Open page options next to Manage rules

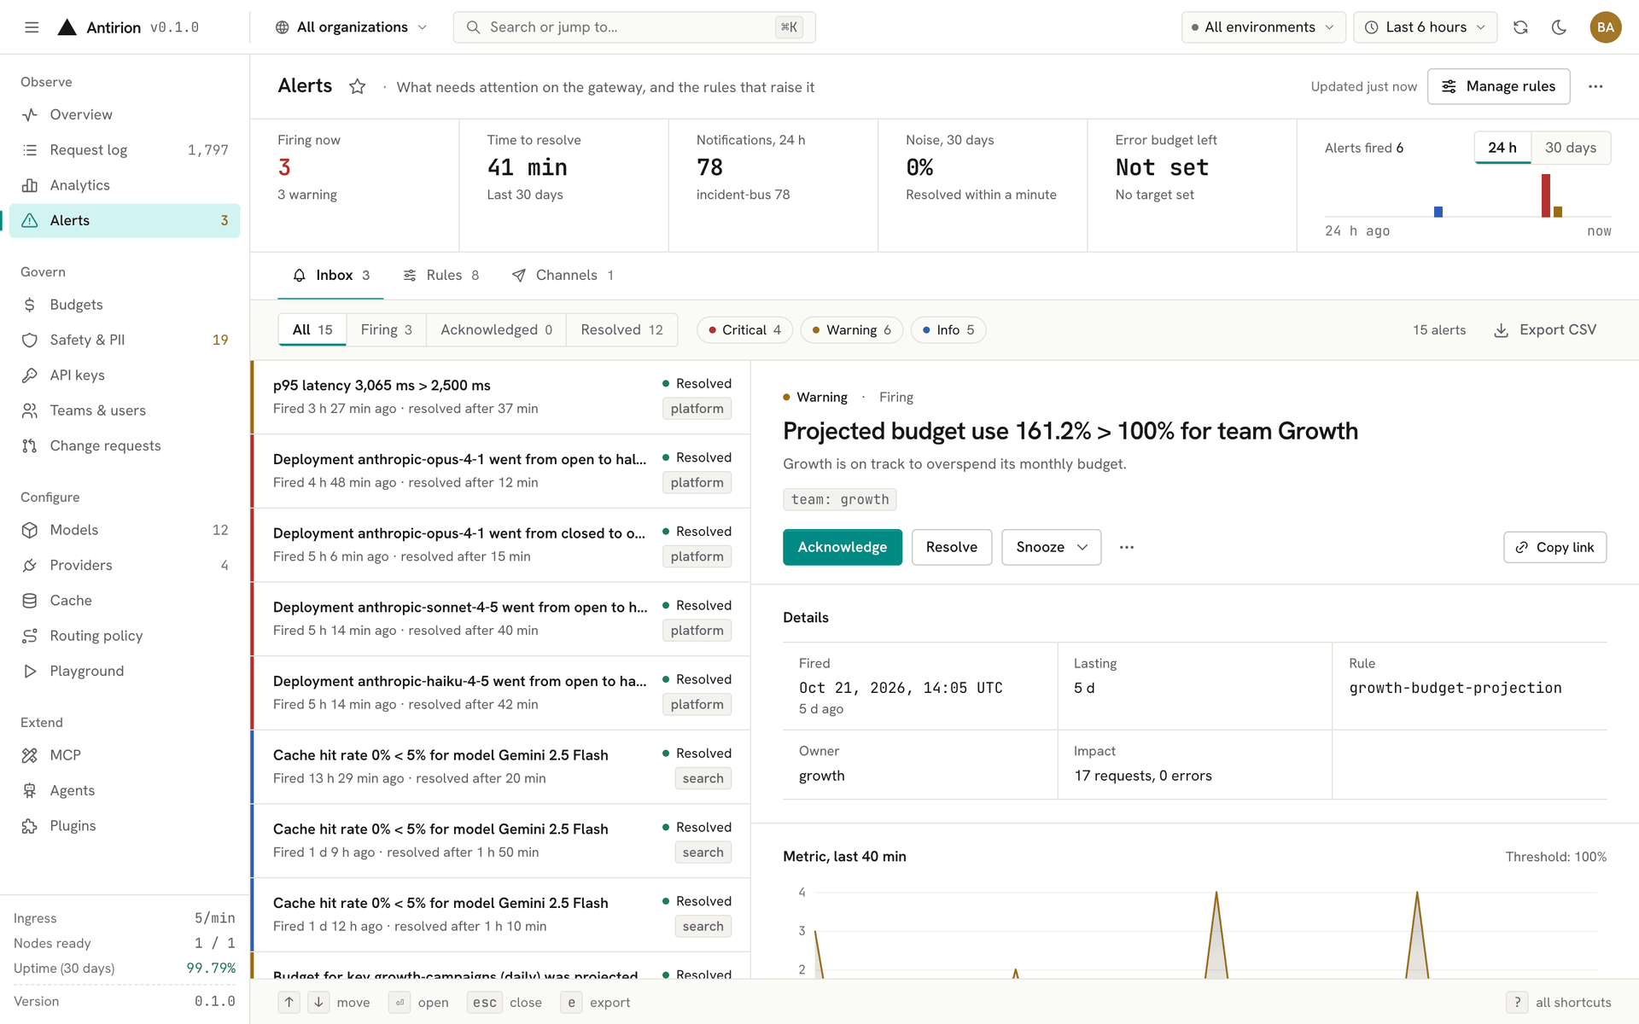[x=1595, y=86]
